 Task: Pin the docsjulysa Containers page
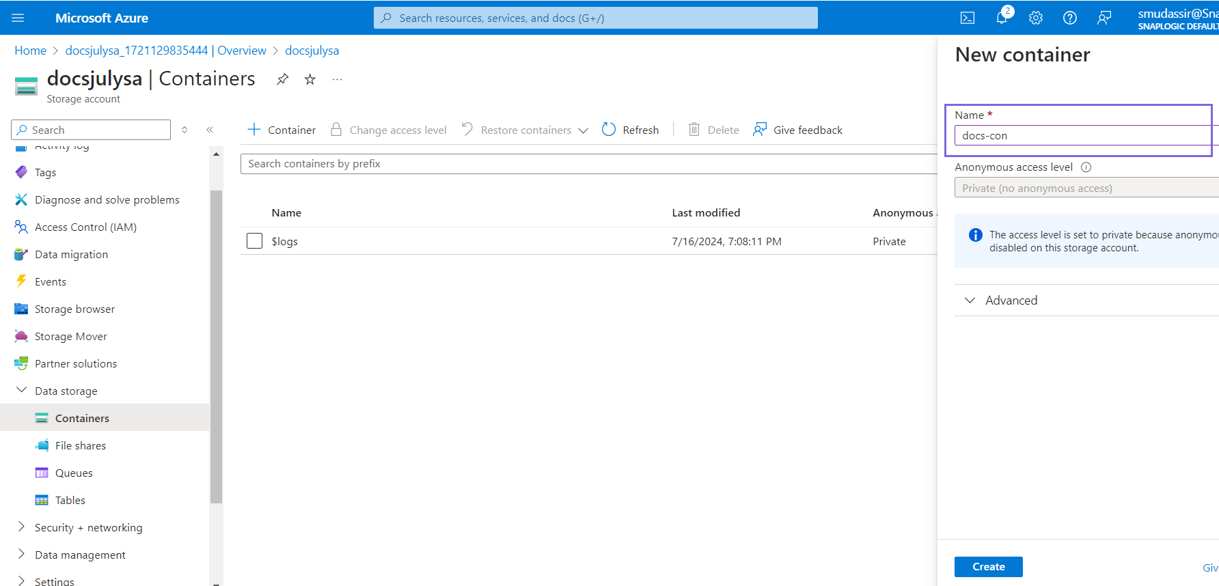(282, 79)
